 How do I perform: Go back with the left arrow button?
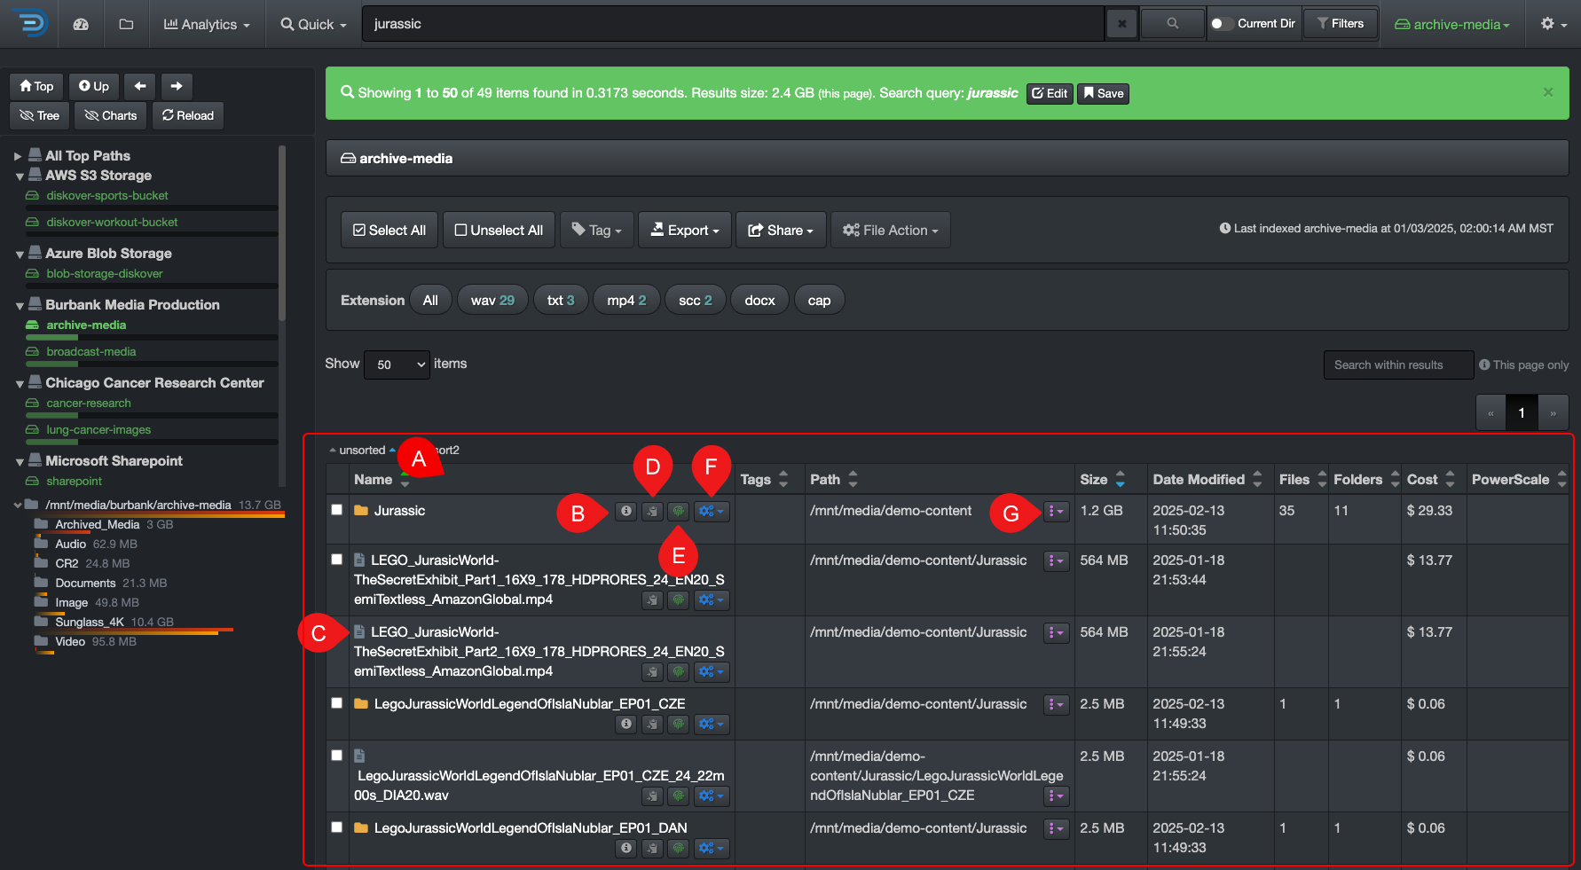coord(139,86)
